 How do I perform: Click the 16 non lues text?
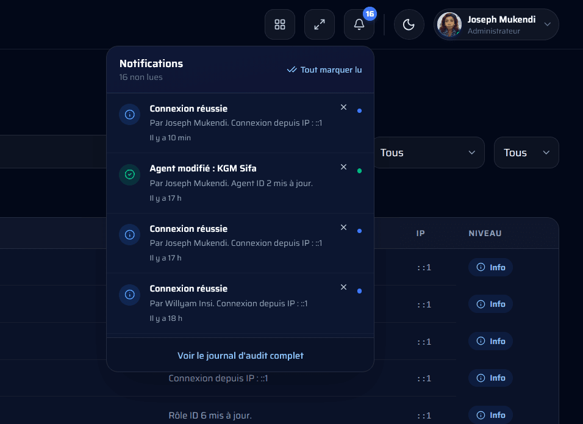[x=141, y=77]
